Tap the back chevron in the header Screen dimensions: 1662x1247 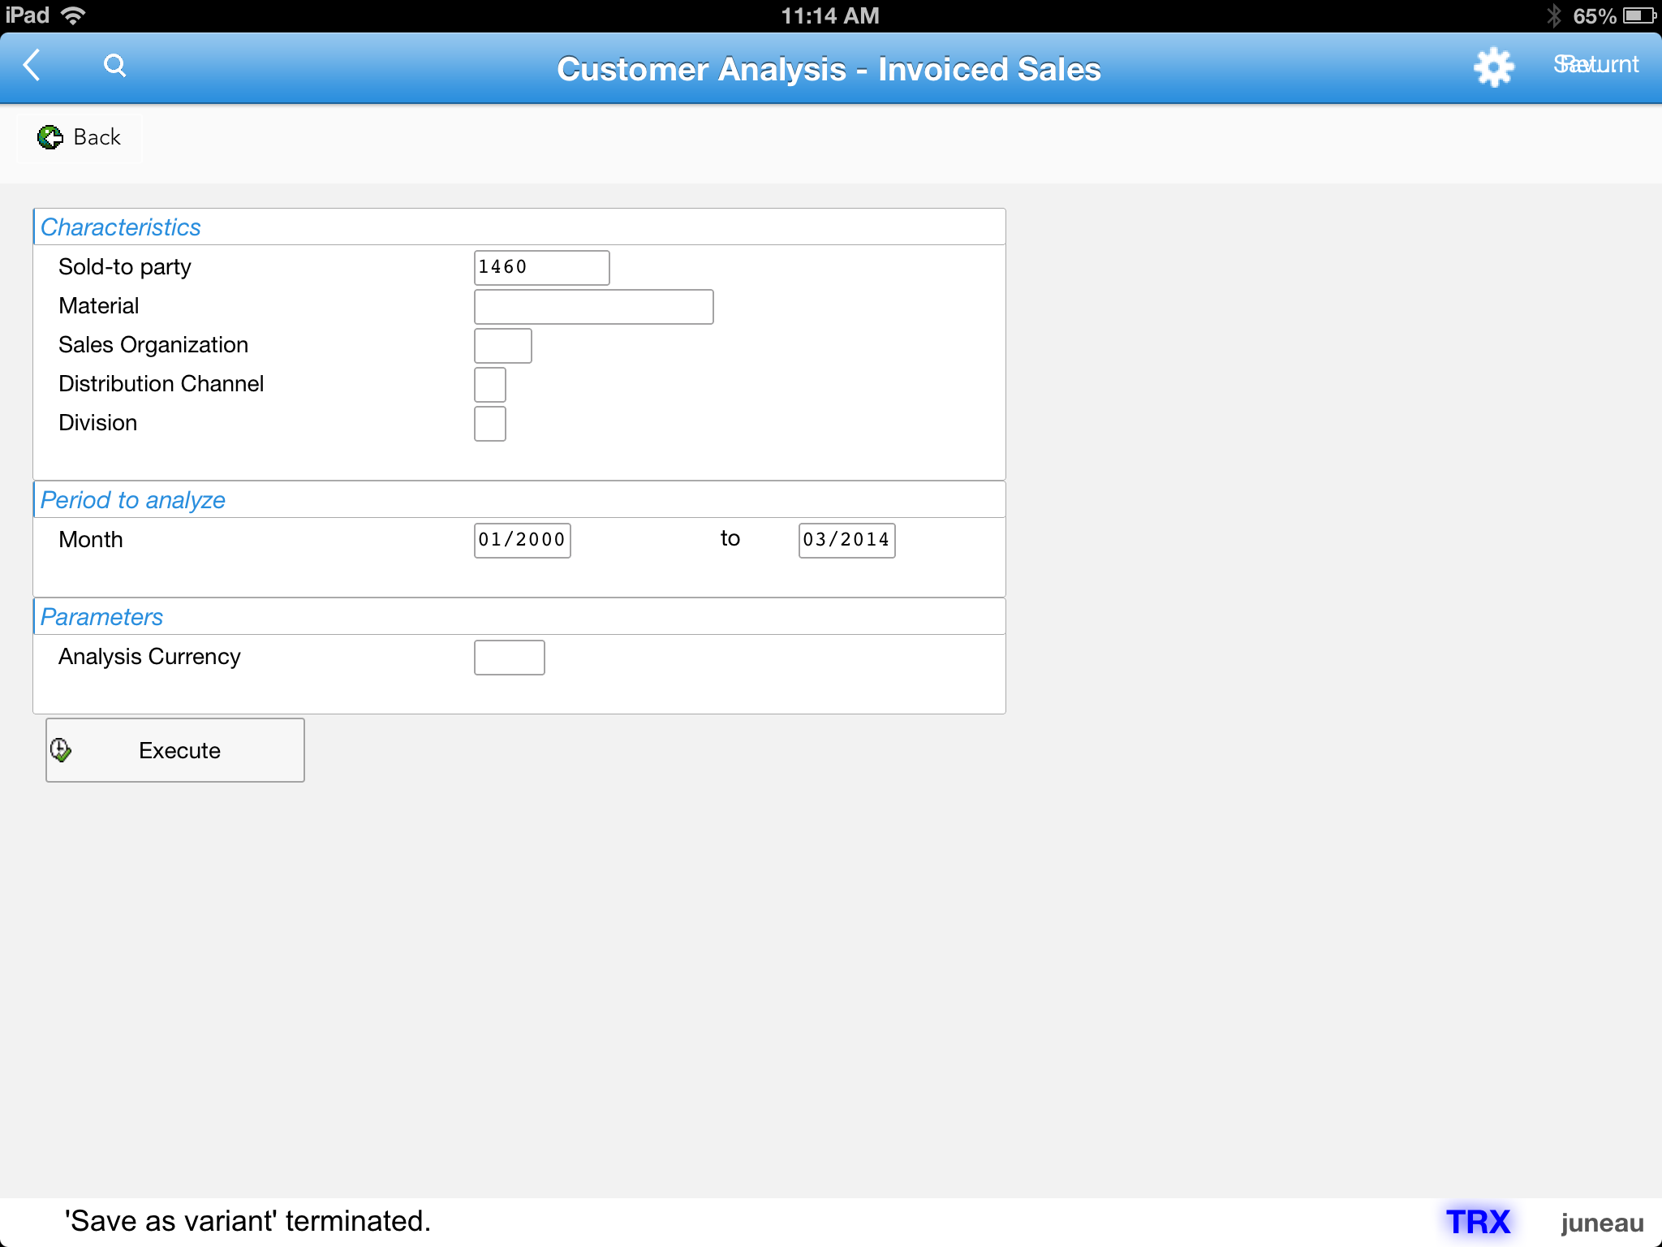(32, 65)
